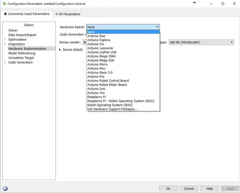240x193 pixels.
Task: Expand the Code Generation tree node
Action: (x=5, y=63)
